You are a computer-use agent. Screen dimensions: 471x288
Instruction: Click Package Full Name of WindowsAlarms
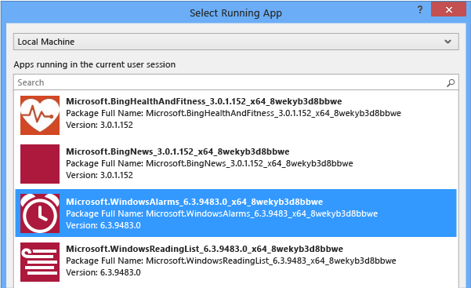(222, 213)
